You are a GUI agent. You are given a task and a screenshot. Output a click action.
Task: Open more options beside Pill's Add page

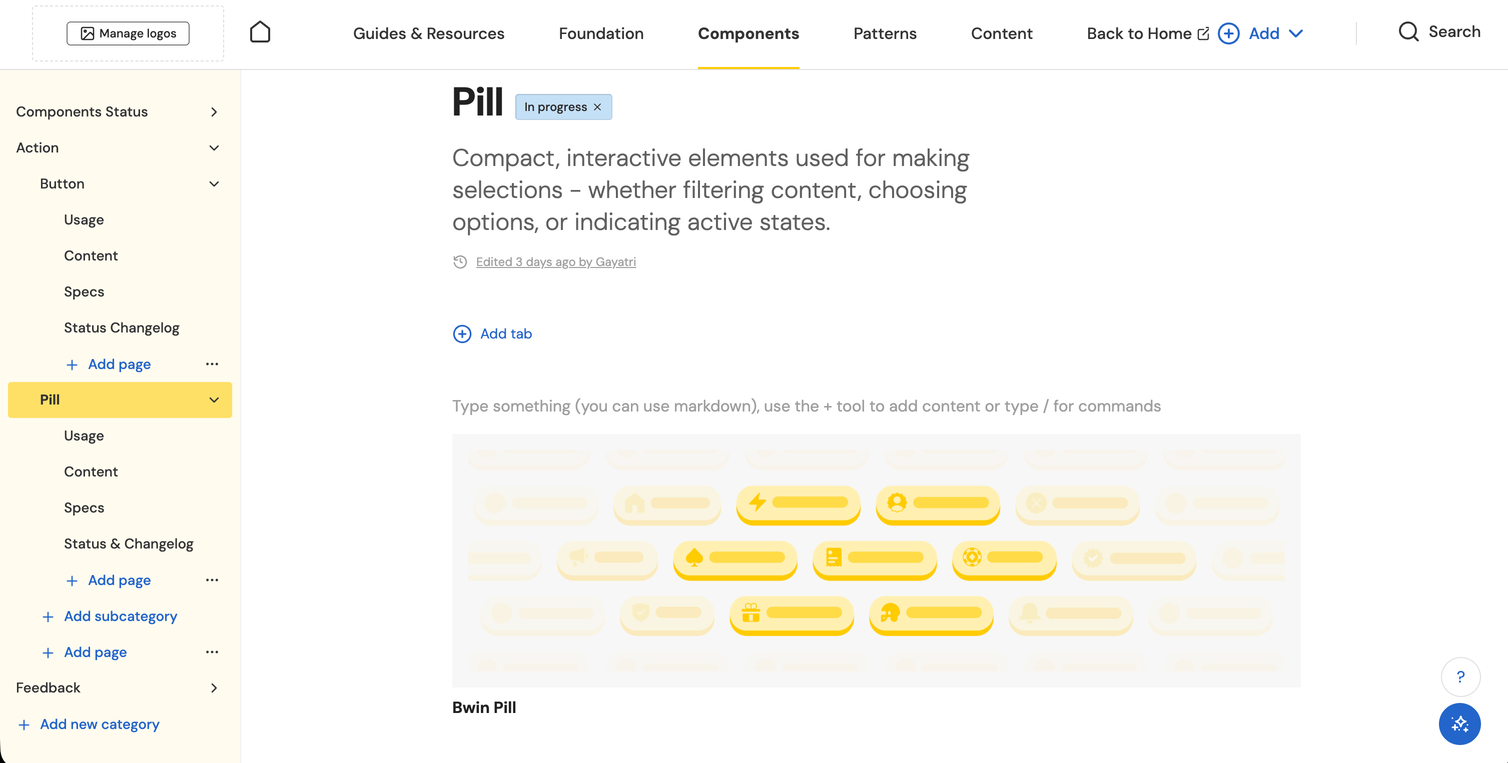pyautogui.click(x=212, y=580)
